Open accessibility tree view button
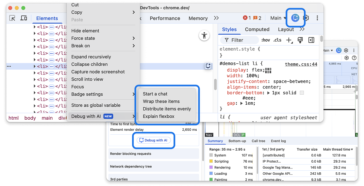 (204, 35)
